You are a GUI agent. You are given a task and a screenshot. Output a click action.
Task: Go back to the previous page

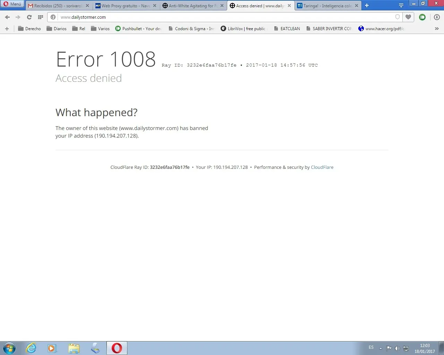point(7,17)
